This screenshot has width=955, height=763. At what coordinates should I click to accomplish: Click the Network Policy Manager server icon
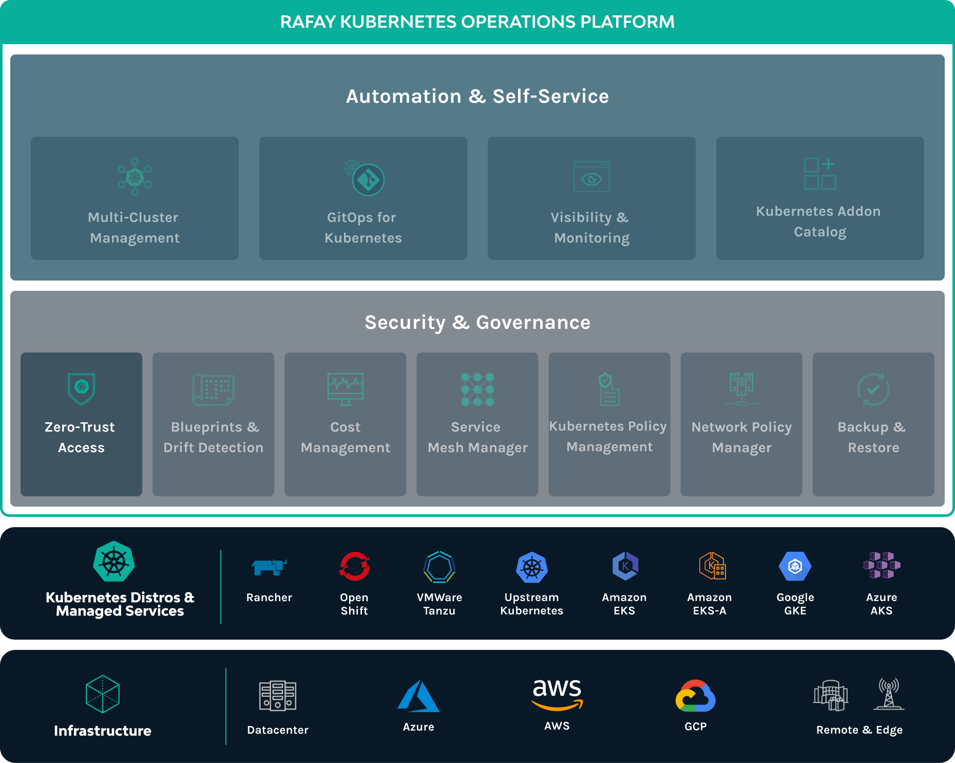pyautogui.click(x=741, y=389)
